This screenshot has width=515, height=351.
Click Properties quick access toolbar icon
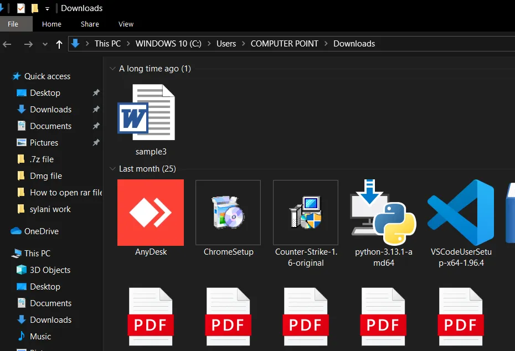(20, 8)
